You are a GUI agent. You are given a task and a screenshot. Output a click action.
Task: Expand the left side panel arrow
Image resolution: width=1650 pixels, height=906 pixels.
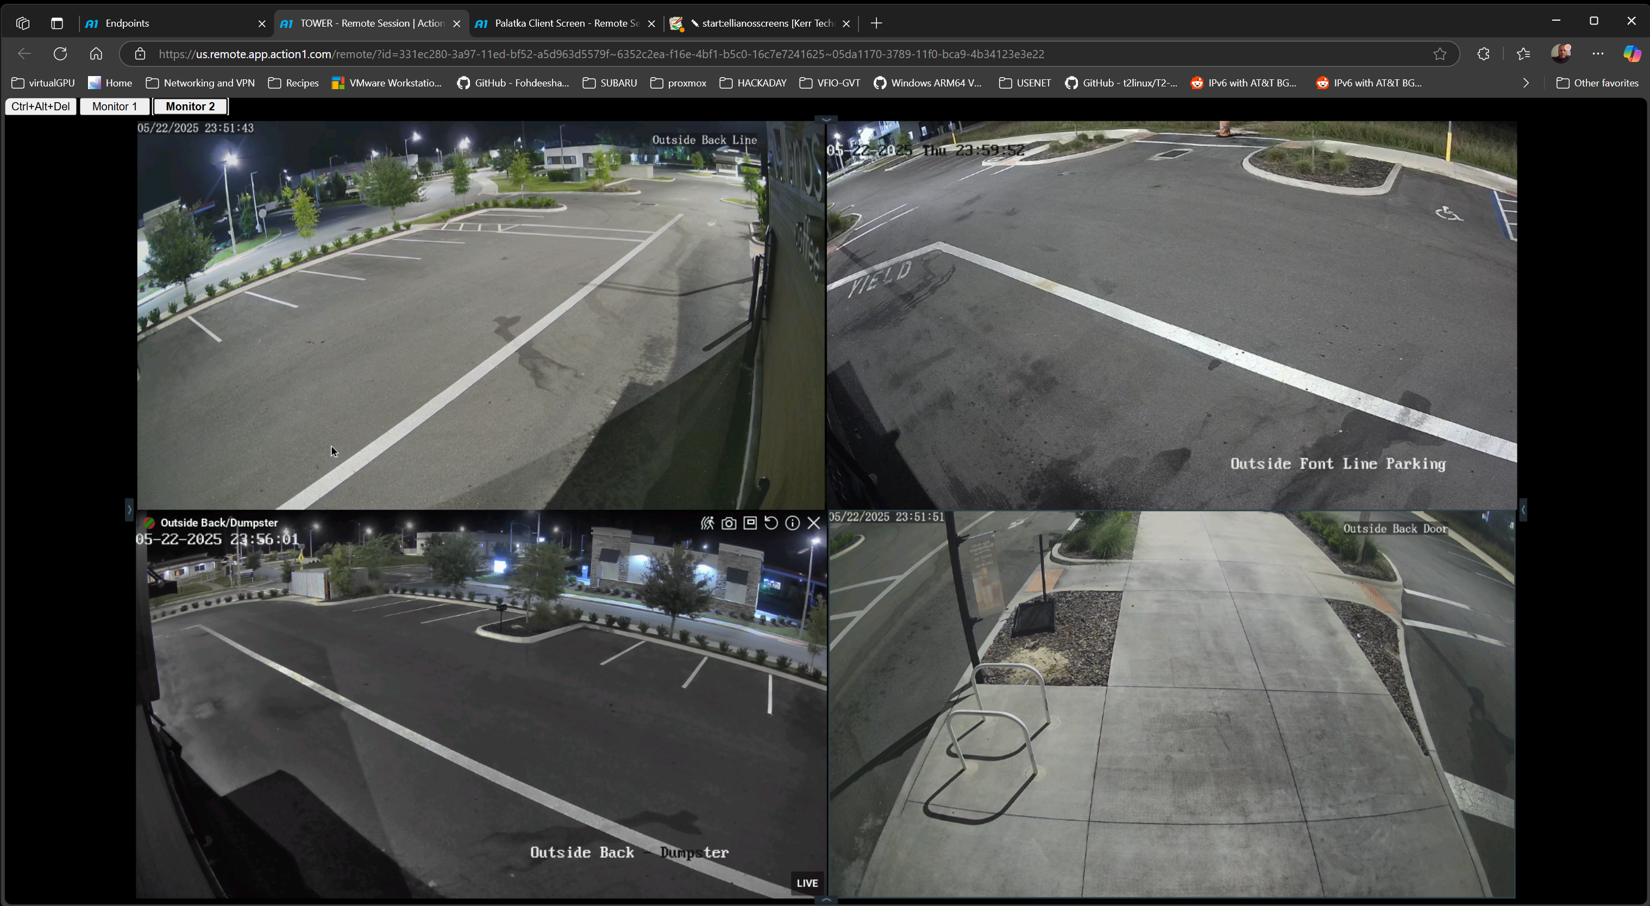tap(129, 510)
